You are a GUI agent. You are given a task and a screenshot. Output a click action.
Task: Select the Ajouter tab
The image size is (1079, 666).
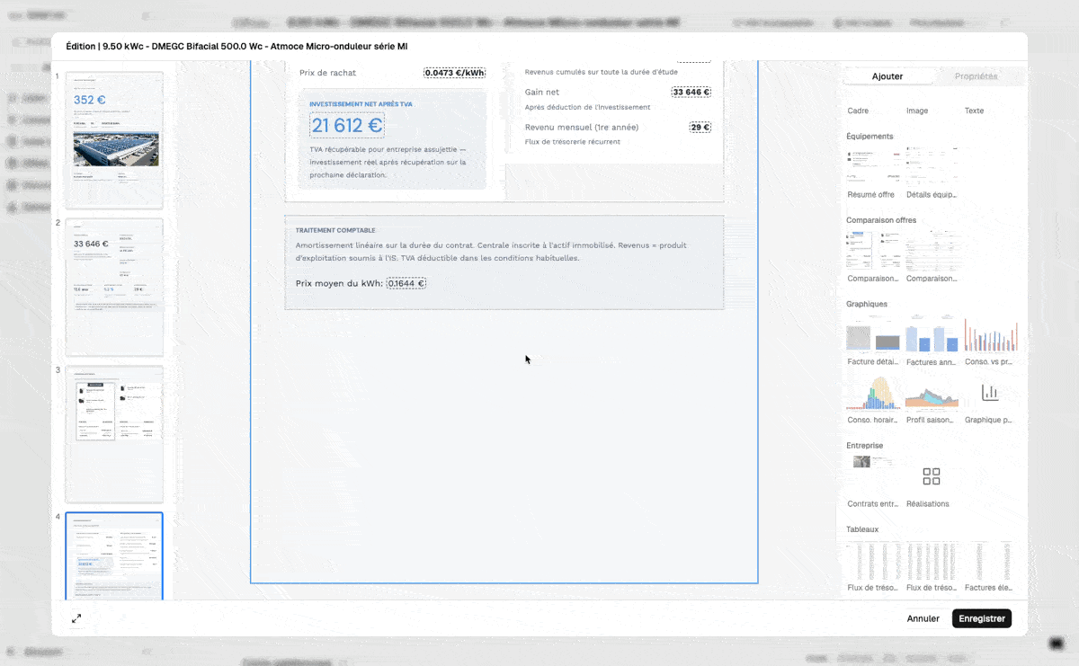click(887, 76)
